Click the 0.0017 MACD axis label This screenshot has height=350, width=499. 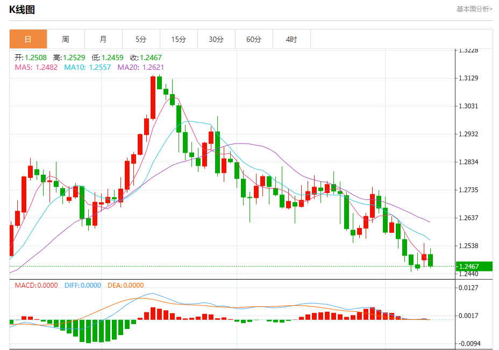click(x=468, y=316)
